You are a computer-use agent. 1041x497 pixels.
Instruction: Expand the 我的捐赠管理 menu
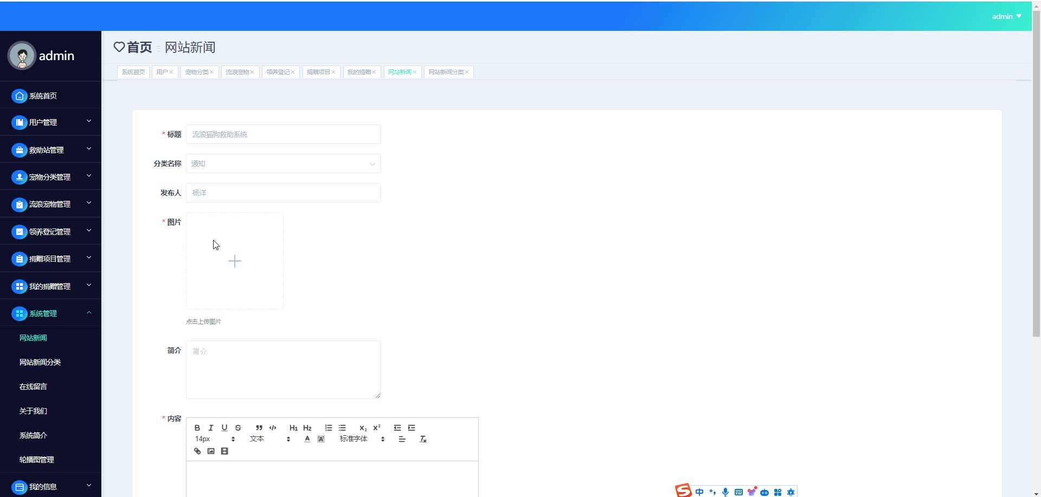point(50,286)
